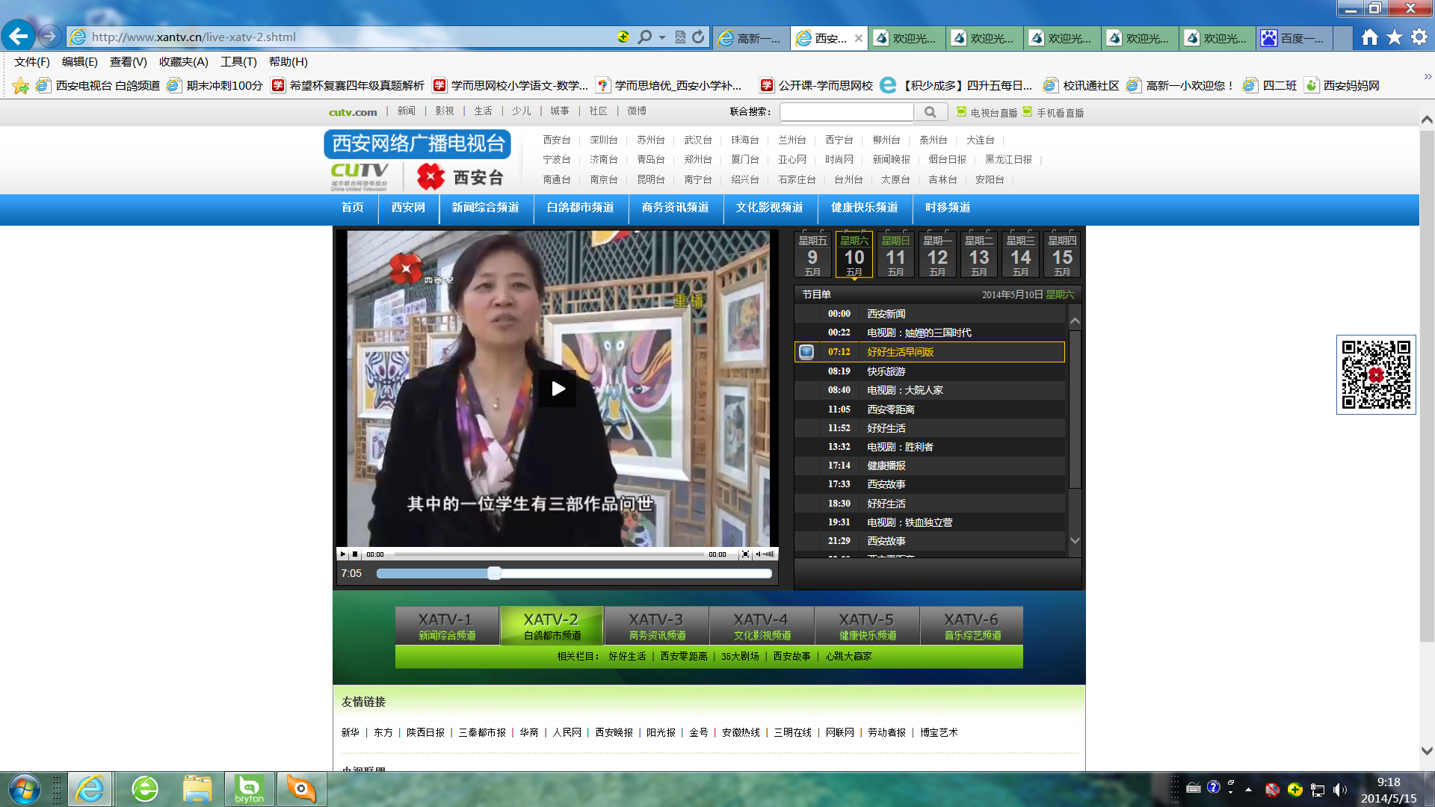The image size is (1435, 807).
Task: Open the Favorites star icon
Action: [x=1395, y=37]
